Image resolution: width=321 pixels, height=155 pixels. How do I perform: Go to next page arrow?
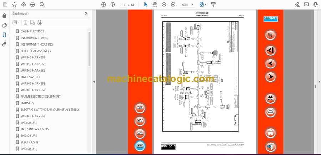click(x=113, y=5)
